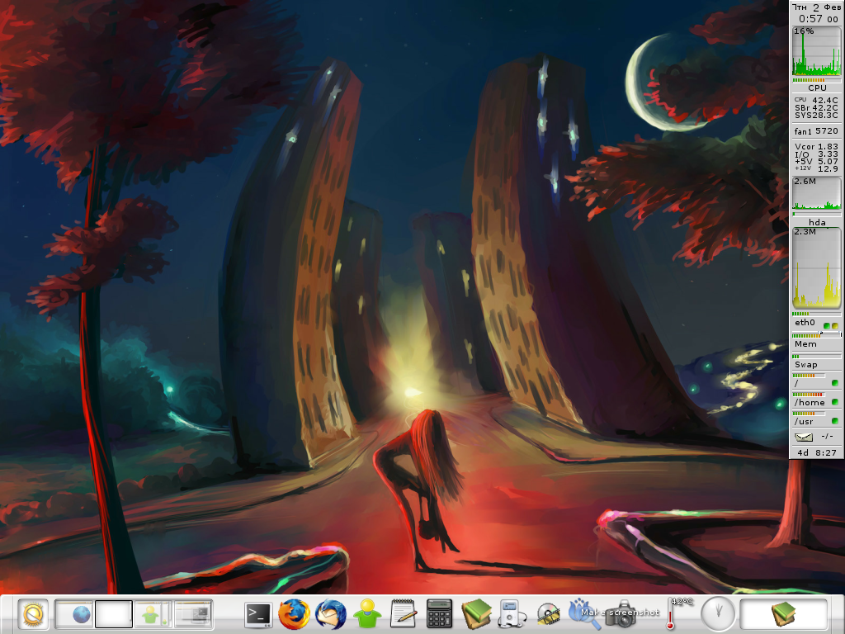Click the CPU temperature sensors readout
The image size is (845, 634).
click(816, 108)
